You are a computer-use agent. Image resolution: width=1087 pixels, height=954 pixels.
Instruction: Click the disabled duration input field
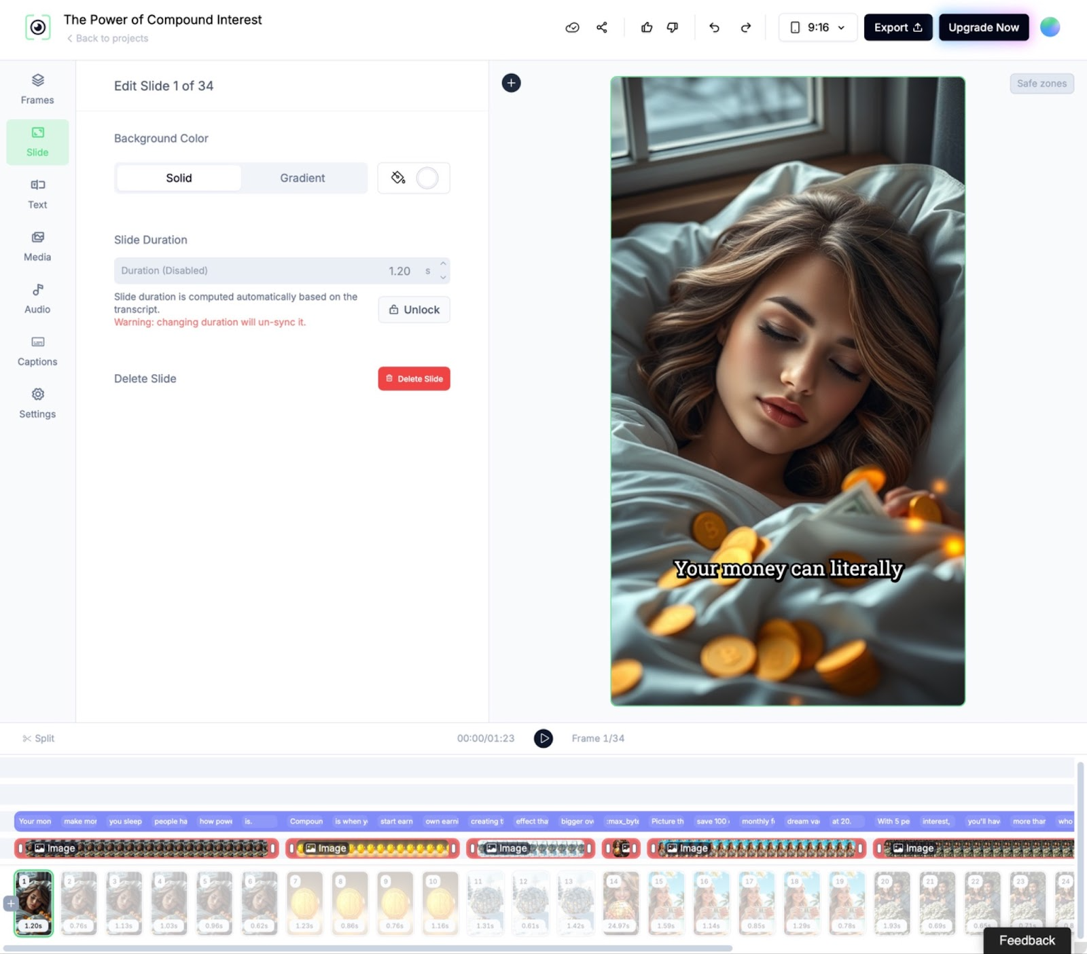click(x=282, y=270)
